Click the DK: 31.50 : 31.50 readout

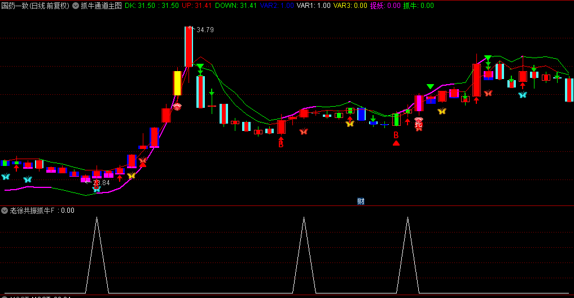pos(152,6)
